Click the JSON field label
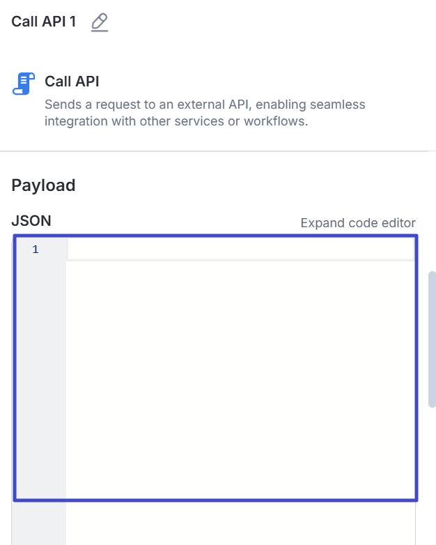This screenshot has width=436, height=545. (31, 221)
